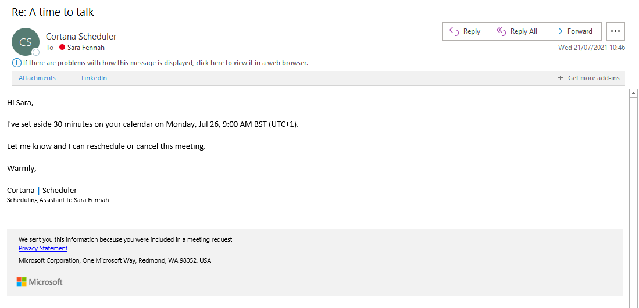The image size is (639, 308).
Task: Click the sender name Cortana Scheduler
Action: (x=81, y=37)
